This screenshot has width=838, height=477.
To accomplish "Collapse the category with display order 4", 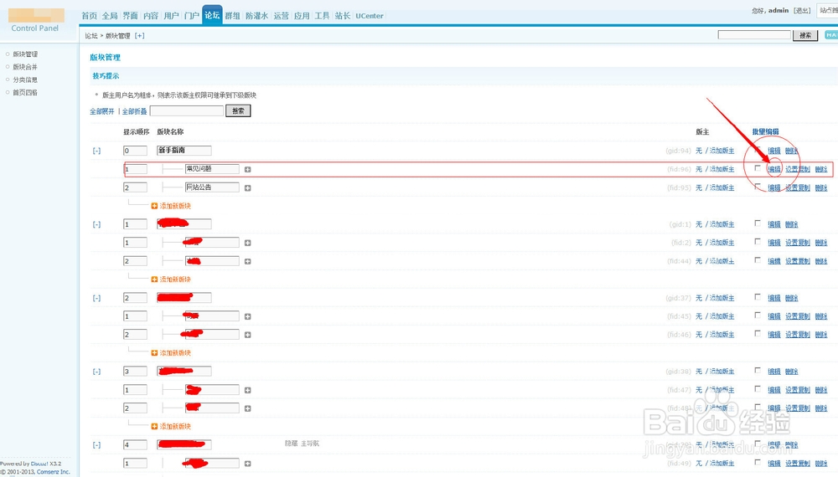I will click(96, 445).
